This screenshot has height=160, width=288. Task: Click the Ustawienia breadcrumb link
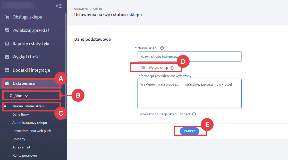click(81, 9)
